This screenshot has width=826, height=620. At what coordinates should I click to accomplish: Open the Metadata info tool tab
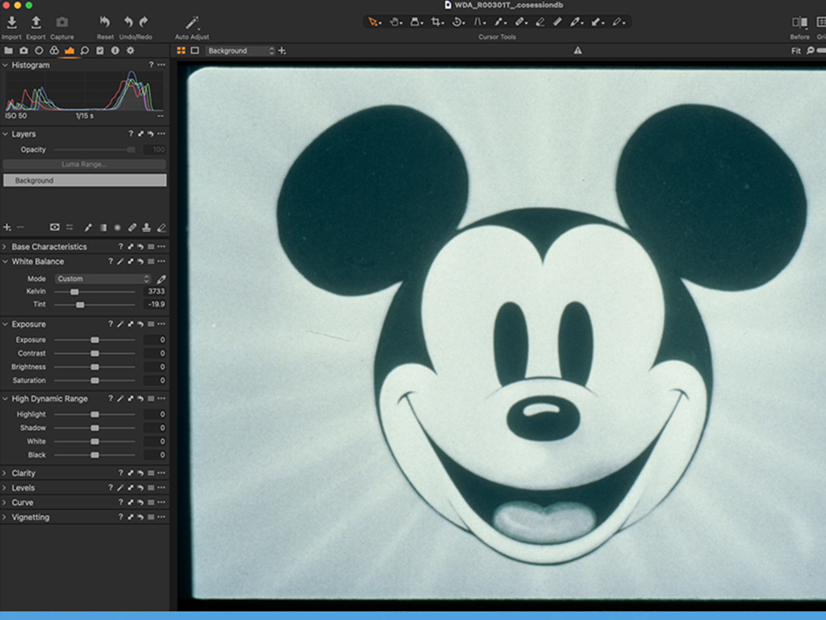click(114, 51)
